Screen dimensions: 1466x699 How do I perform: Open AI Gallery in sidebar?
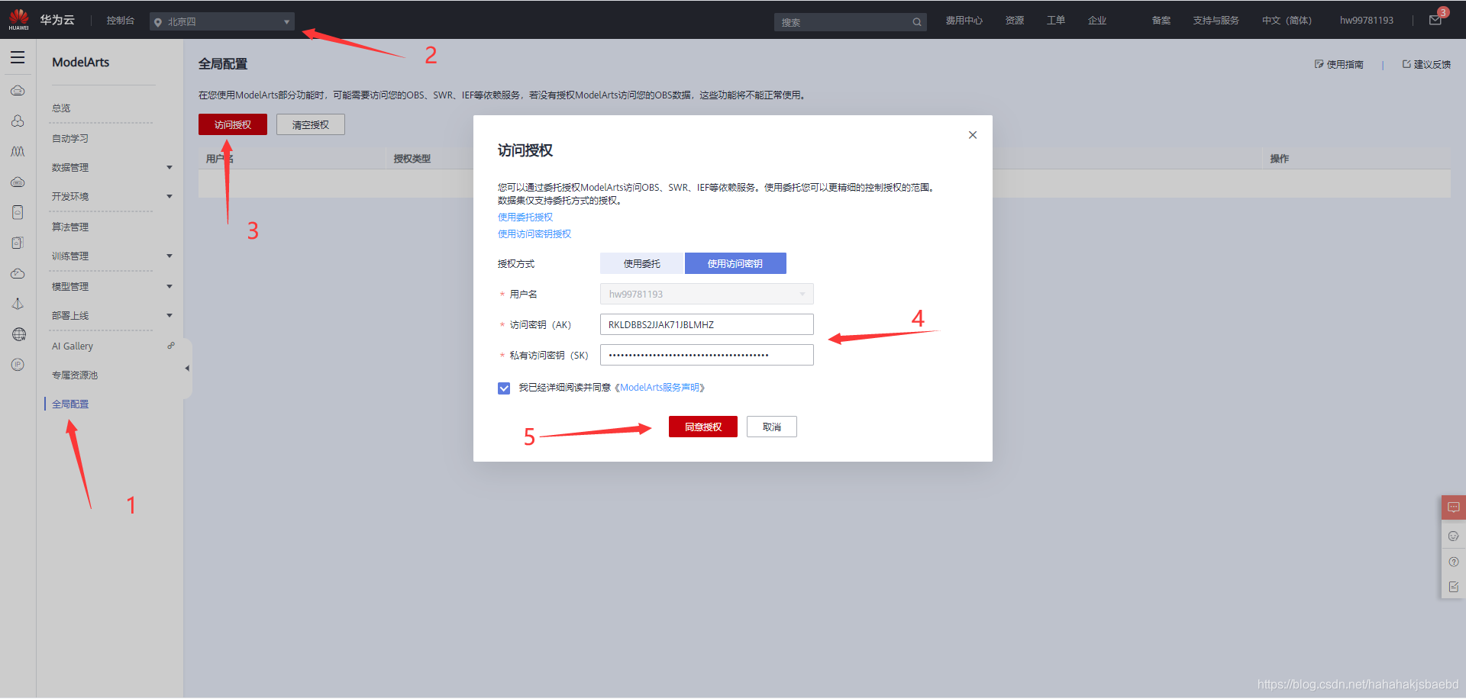[73, 346]
